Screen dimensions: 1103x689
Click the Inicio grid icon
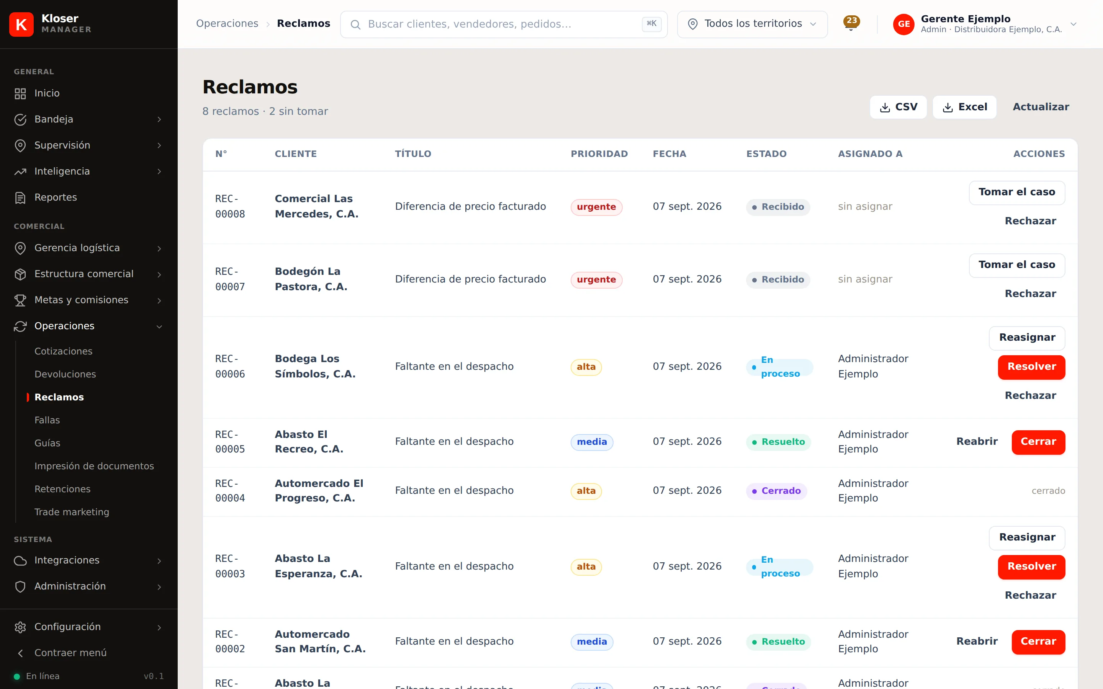click(20, 93)
